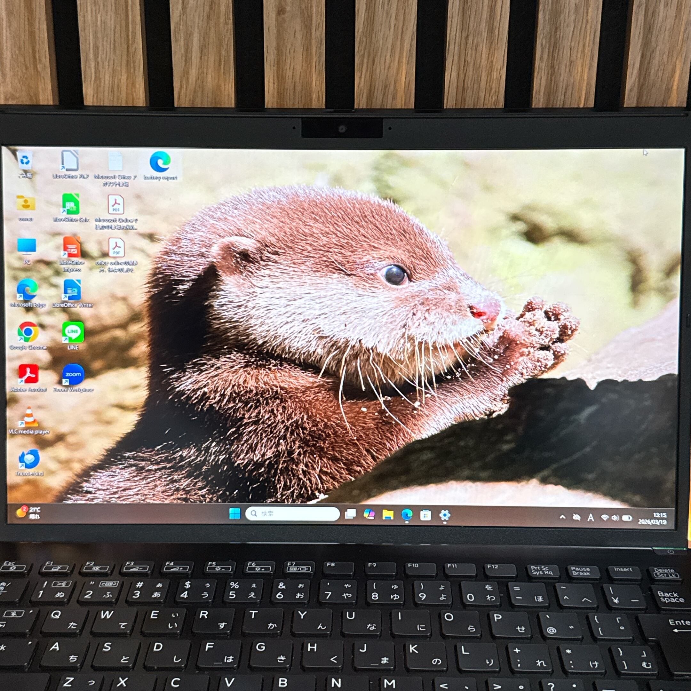
Task: Select Zoom Workplace desktop shortcut
Action: tap(73, 375)
